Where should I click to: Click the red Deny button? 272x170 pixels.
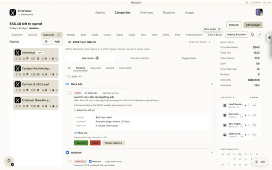point(95,143)
